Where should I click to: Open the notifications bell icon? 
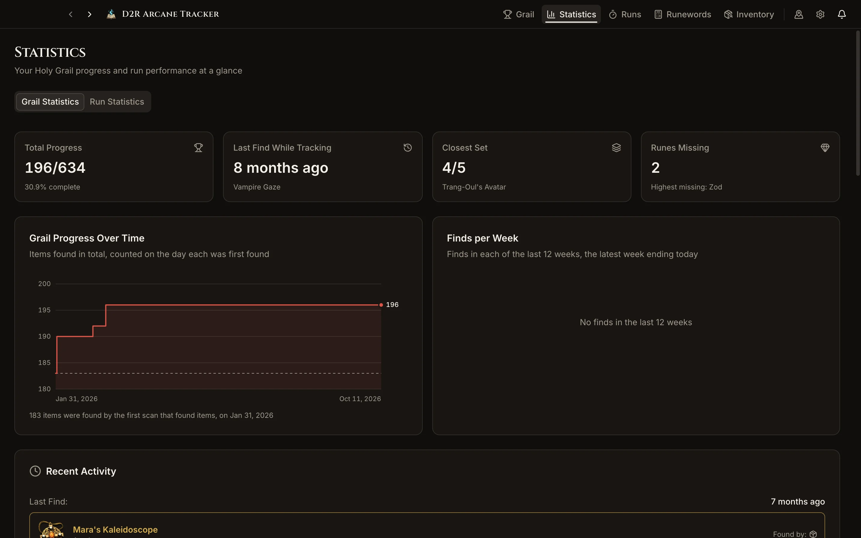tap(842, 14)
